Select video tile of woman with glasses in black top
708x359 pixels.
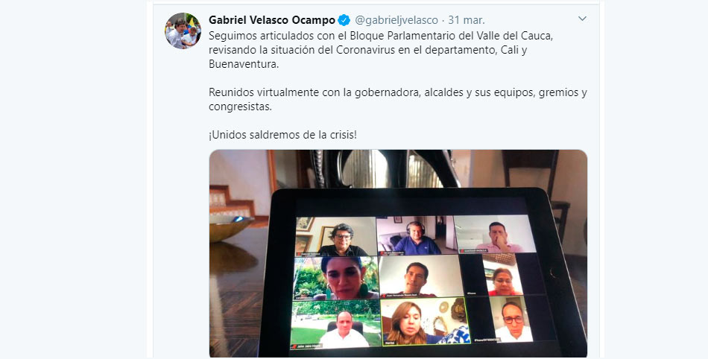(336, 237)
